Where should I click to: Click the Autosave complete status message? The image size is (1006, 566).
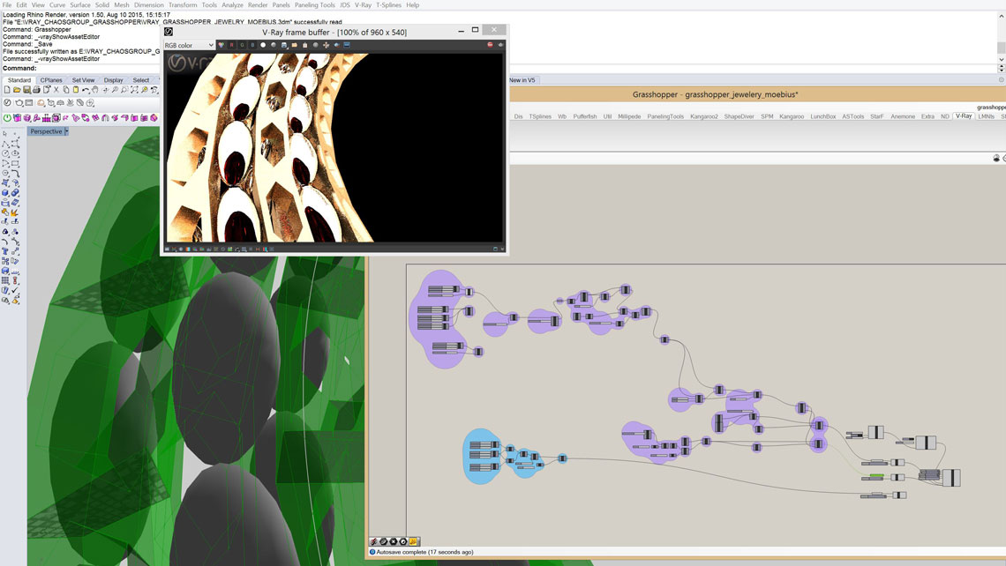tap(424, 552)
